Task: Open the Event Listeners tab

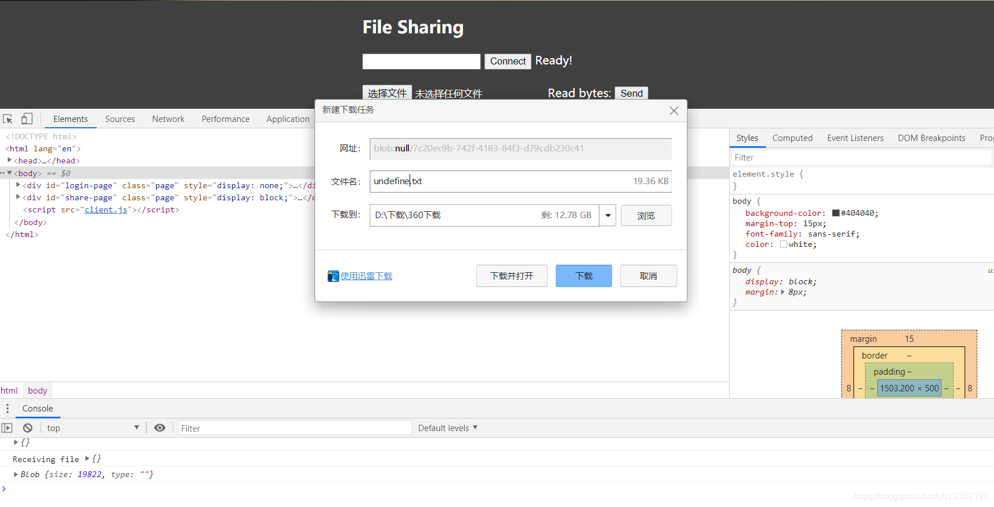Action: [x=855, y=138]
